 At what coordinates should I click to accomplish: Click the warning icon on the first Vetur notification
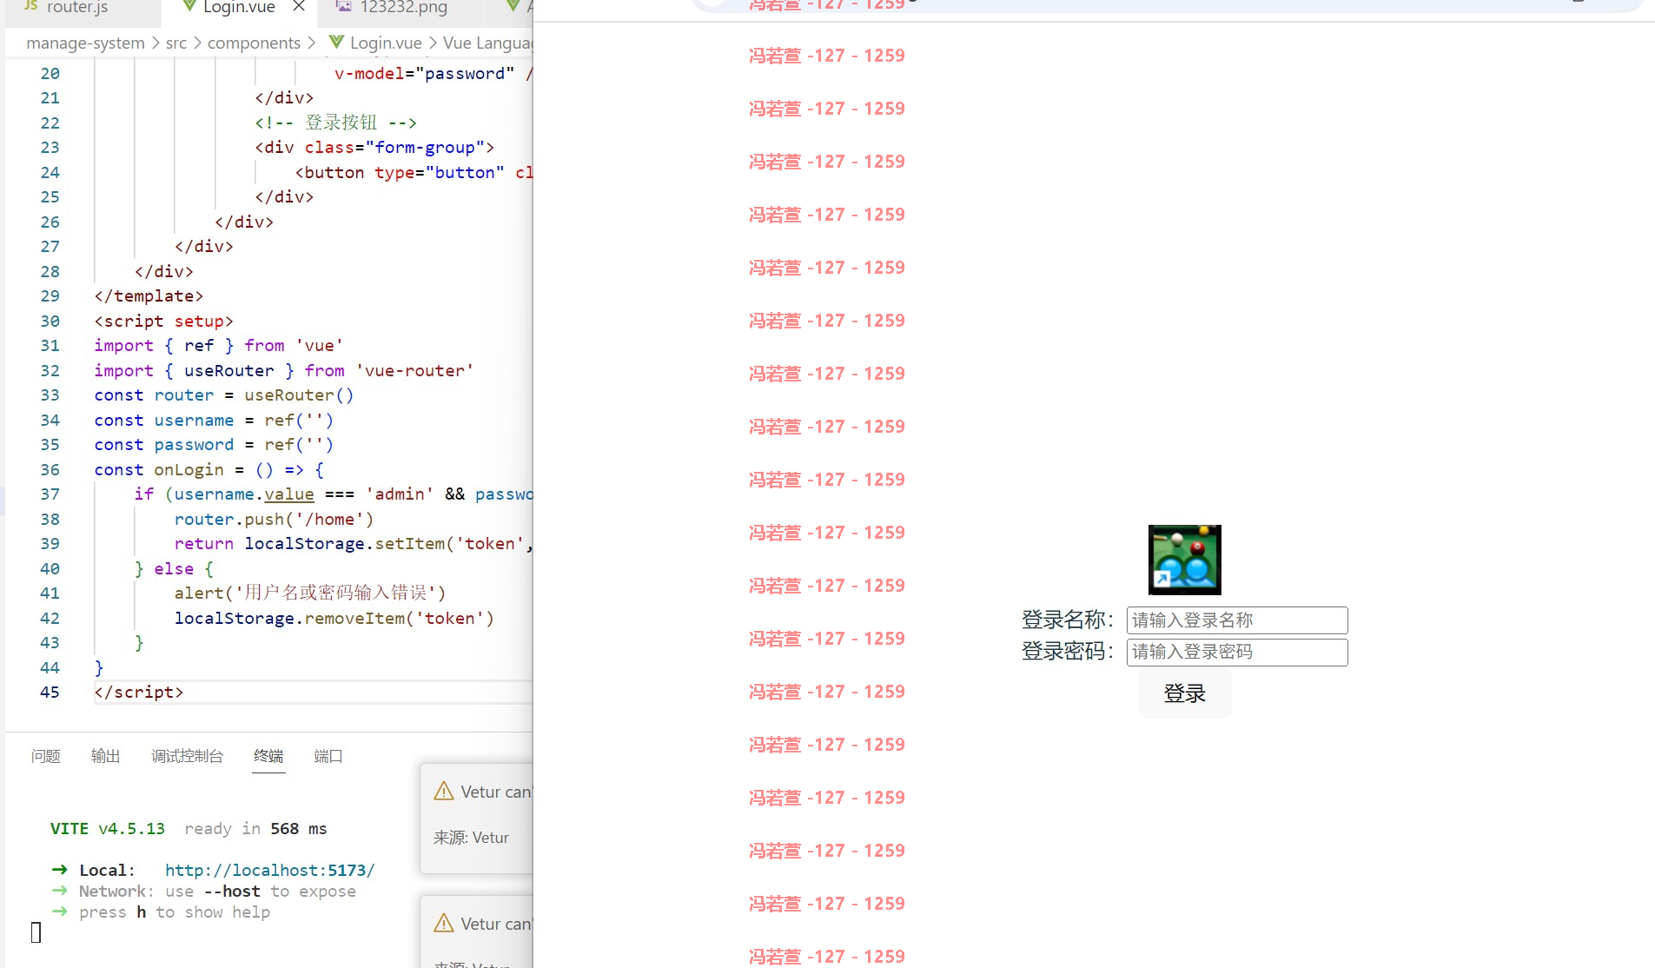pos(444,792)
